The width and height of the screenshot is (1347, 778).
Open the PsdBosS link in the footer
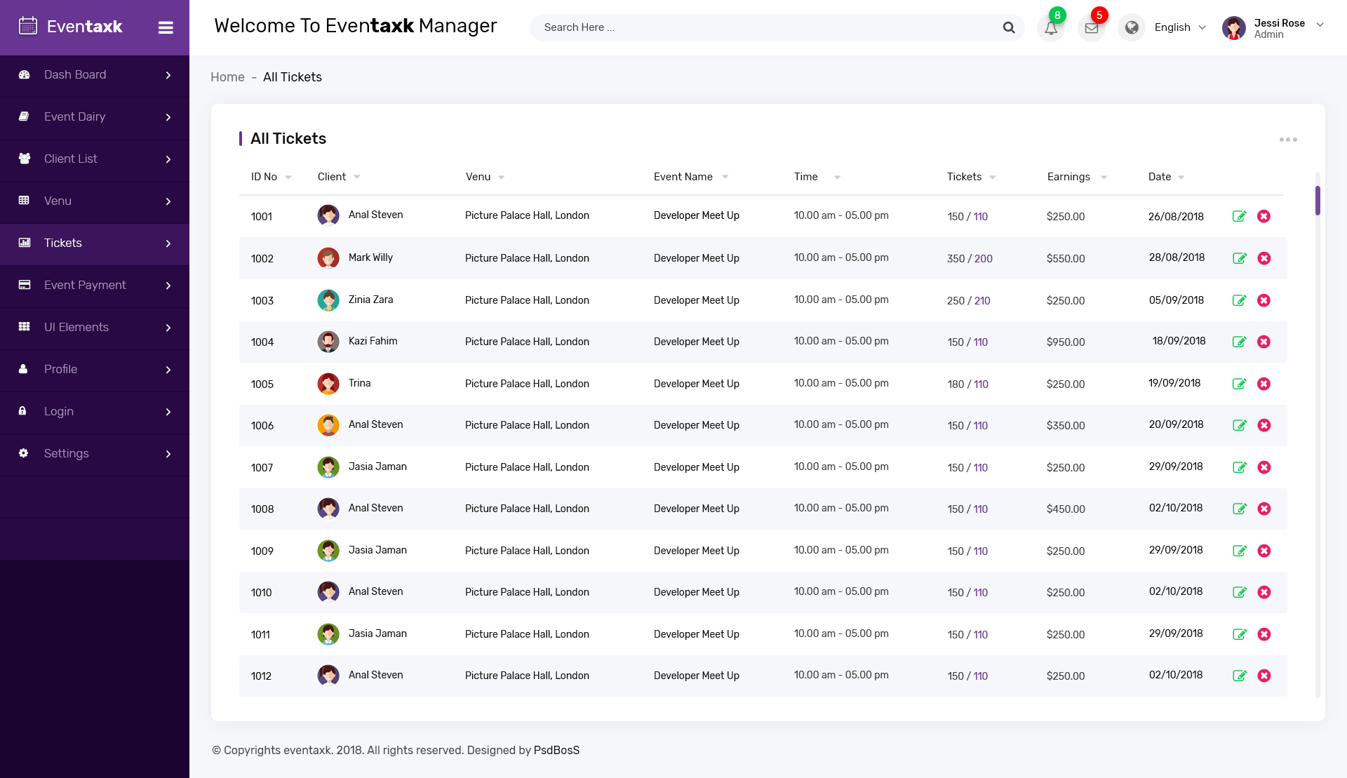click(x=557, y=750)
